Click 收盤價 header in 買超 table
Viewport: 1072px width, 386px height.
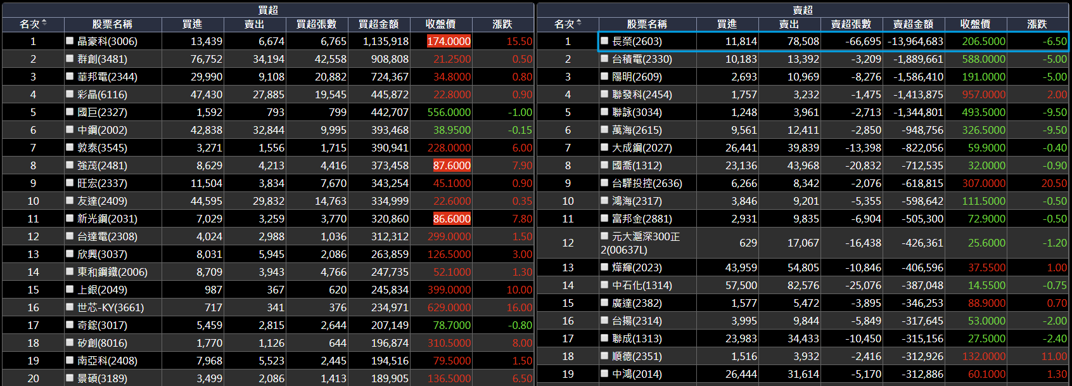441,24
